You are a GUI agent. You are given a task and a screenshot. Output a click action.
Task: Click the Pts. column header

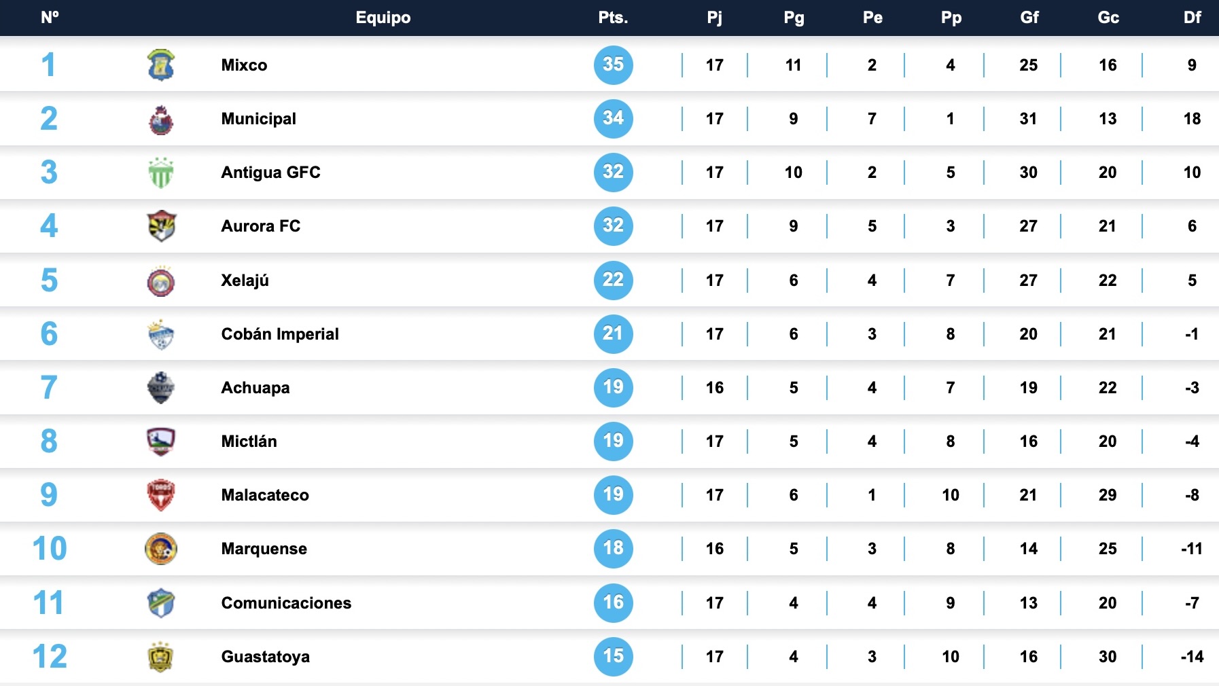(613, 18)
